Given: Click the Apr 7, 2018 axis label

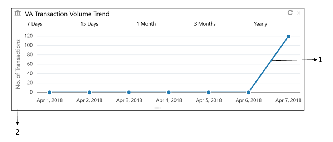Looking at the screenshot, I should [x=288, y=100].
